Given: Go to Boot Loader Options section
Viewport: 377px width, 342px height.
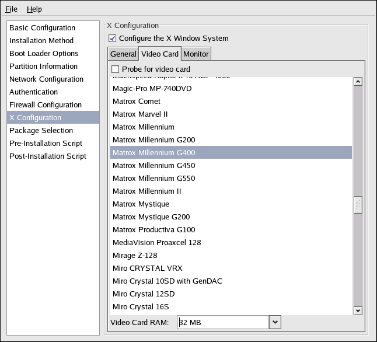Looking at the screenshot, I should (44, 54).
